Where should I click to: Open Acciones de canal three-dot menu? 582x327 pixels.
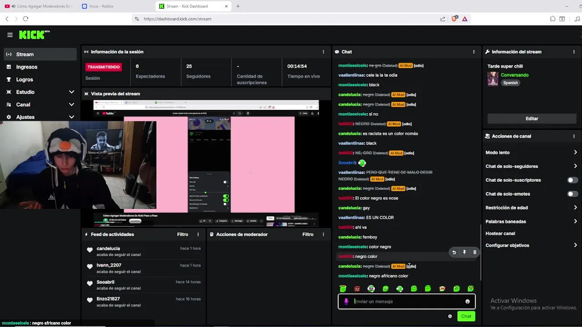(574, 136)
